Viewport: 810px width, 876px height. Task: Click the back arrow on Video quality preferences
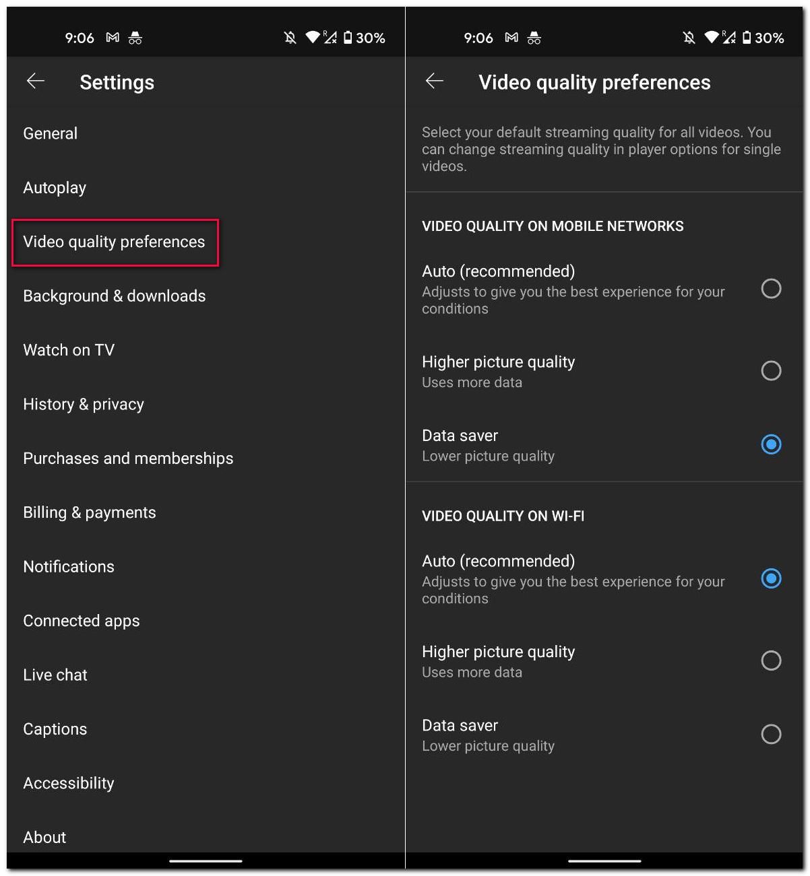click(x=435, y=81)
